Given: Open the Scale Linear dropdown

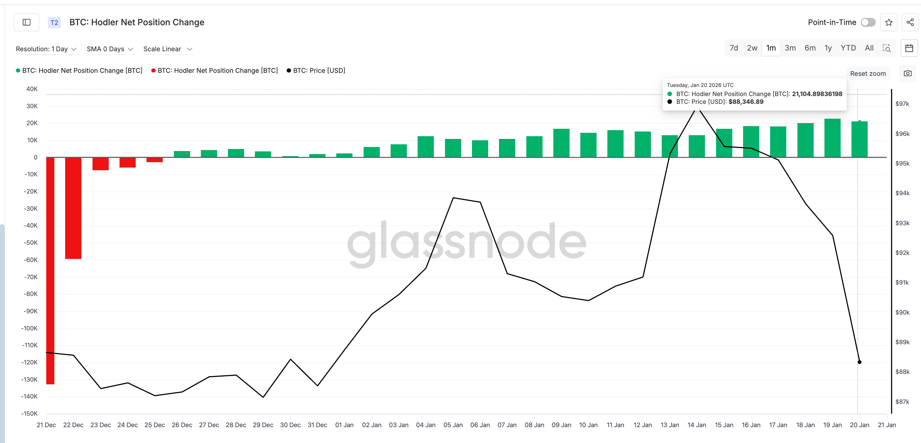Looking at the screenshot, I should [168, 49].
